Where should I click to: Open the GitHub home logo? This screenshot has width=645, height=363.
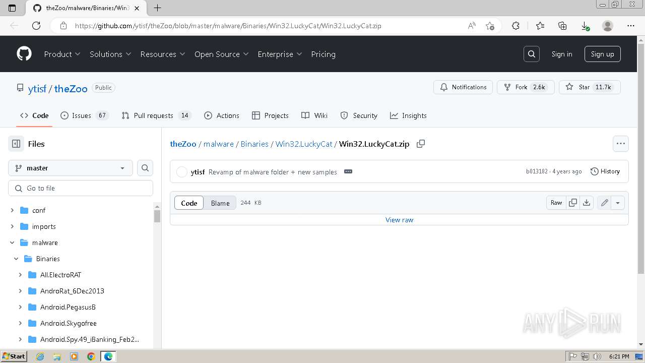coord(24,54)
